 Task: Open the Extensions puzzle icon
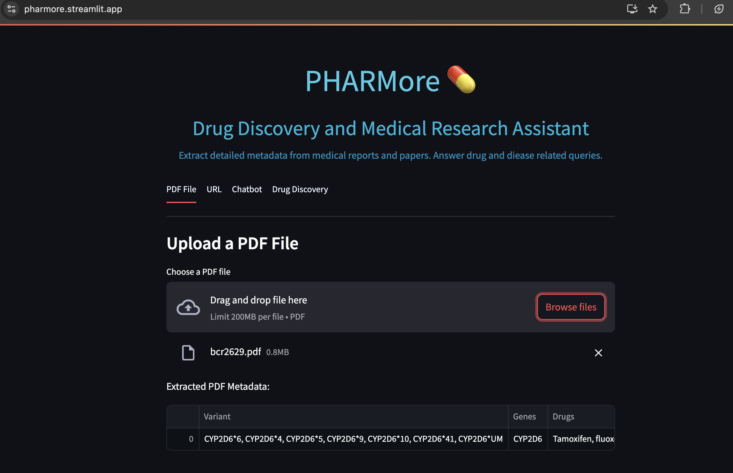(x=685, y=9)
